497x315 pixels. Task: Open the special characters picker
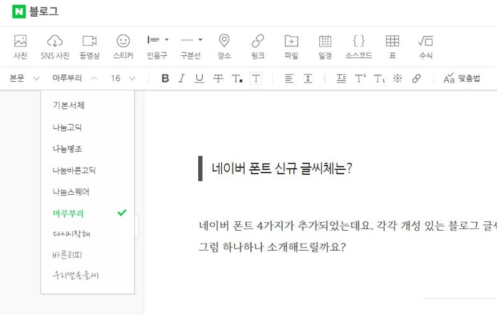click(398, 78)
